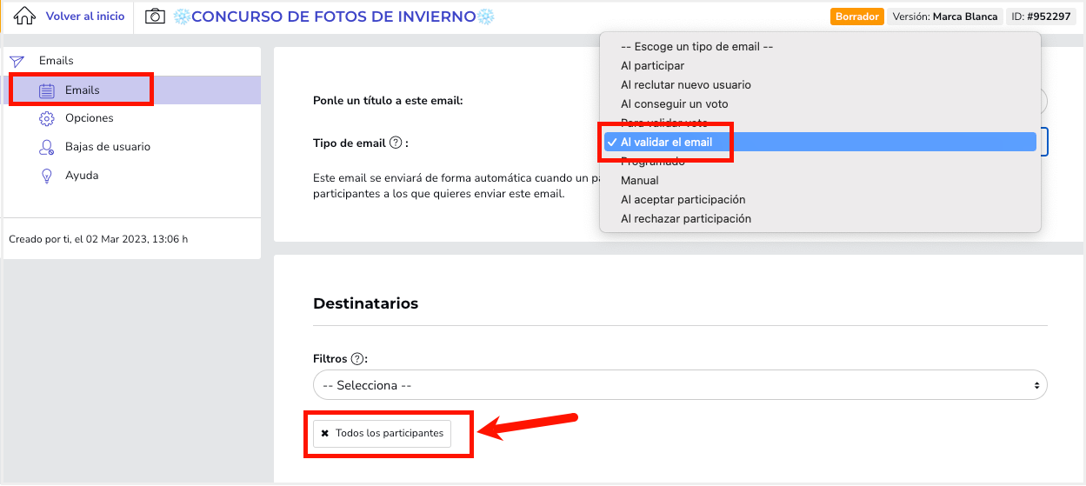The height and width of the screenshot is (486, 1086).
Task: Open the Filtros Selecciona dropdown
Action: pyautogui.click(x=680, y=385)
